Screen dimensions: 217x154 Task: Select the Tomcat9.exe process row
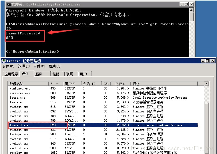pos(103,125)
